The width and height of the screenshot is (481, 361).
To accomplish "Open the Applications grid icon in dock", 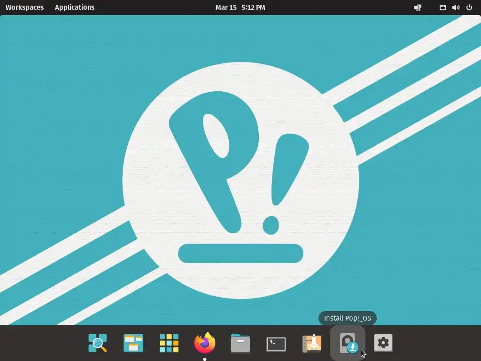I will tap(169, 343).
